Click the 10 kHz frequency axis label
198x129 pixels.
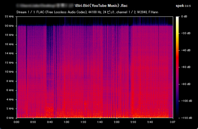(x=9, y=72)
